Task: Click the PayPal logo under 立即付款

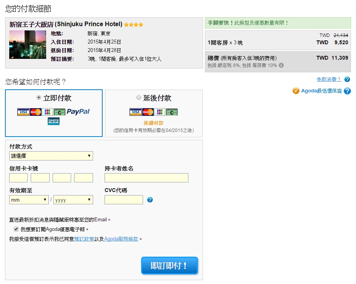Action: pyautogui.click(x=78, y=112)
